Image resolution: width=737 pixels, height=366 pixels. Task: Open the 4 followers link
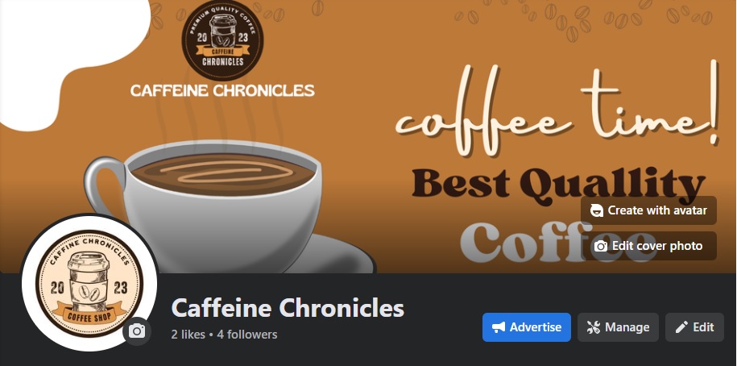click(x=247, y=335)
